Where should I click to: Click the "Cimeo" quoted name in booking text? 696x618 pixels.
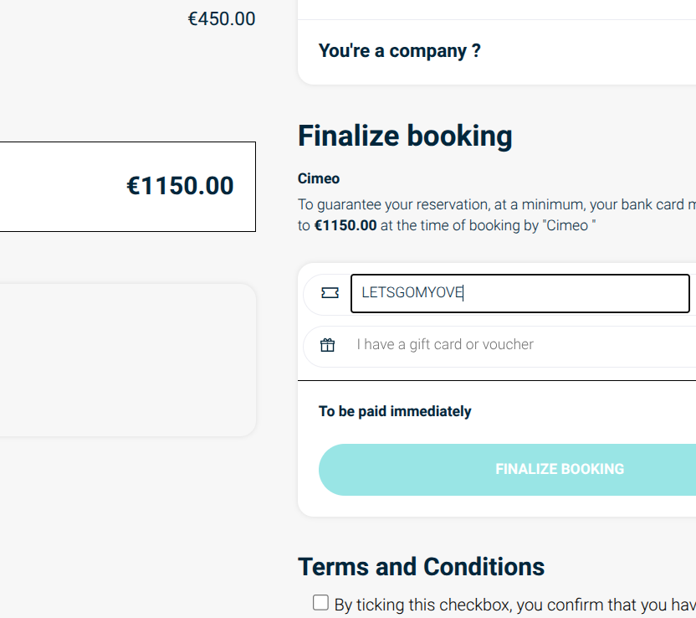click(x=570, y=226)
